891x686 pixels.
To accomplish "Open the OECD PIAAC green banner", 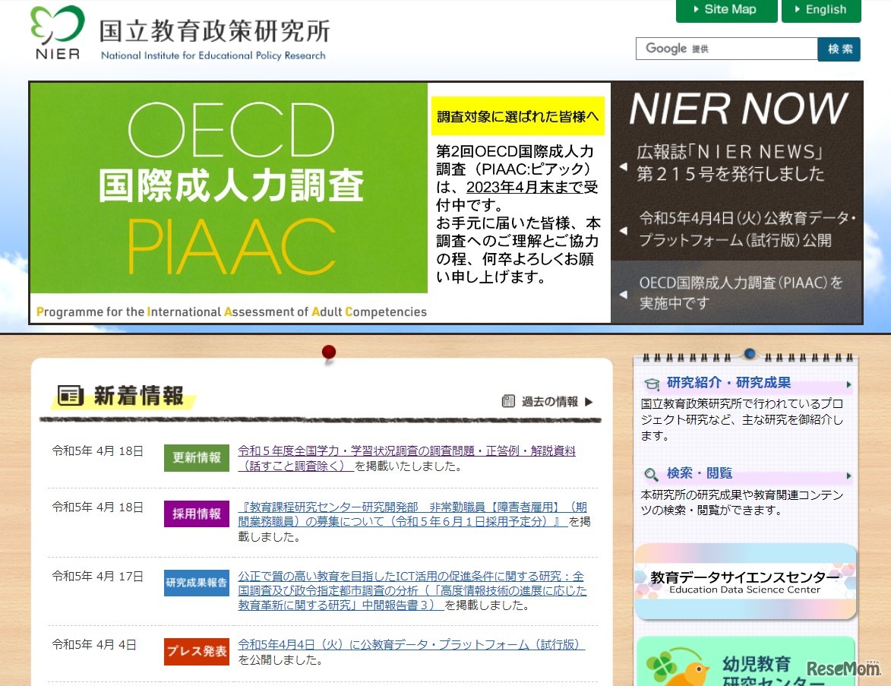I will coord(229,202).
